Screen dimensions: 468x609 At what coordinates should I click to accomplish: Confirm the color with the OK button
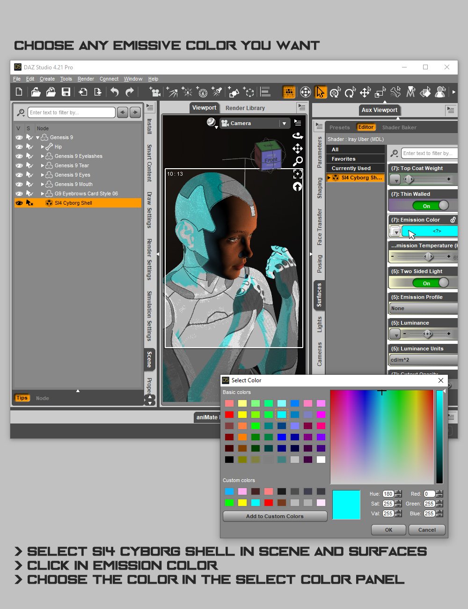[388, 530]
